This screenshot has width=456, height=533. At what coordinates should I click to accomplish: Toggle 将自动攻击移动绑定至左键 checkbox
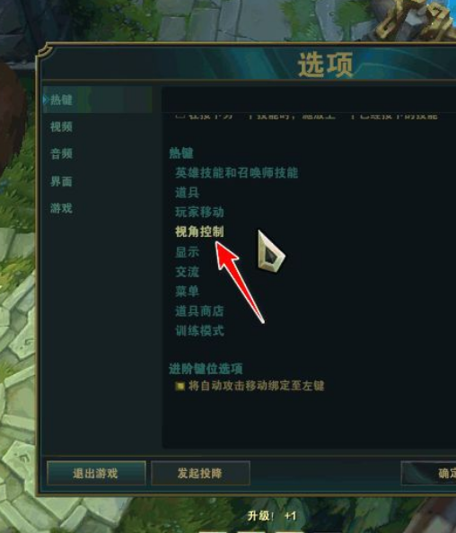pyautogui.click(x=180, y=386)
